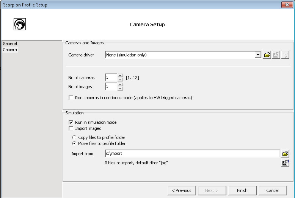Go back with the Previous button
This screenshot has height=198, width=295.
(x=182, y=190)
